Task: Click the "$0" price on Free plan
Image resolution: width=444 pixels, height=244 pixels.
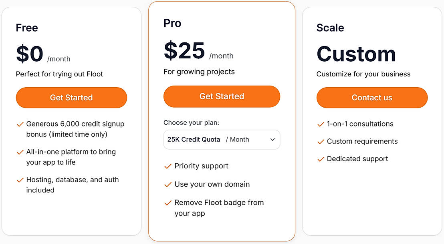Action: click(x=30, y=53)
